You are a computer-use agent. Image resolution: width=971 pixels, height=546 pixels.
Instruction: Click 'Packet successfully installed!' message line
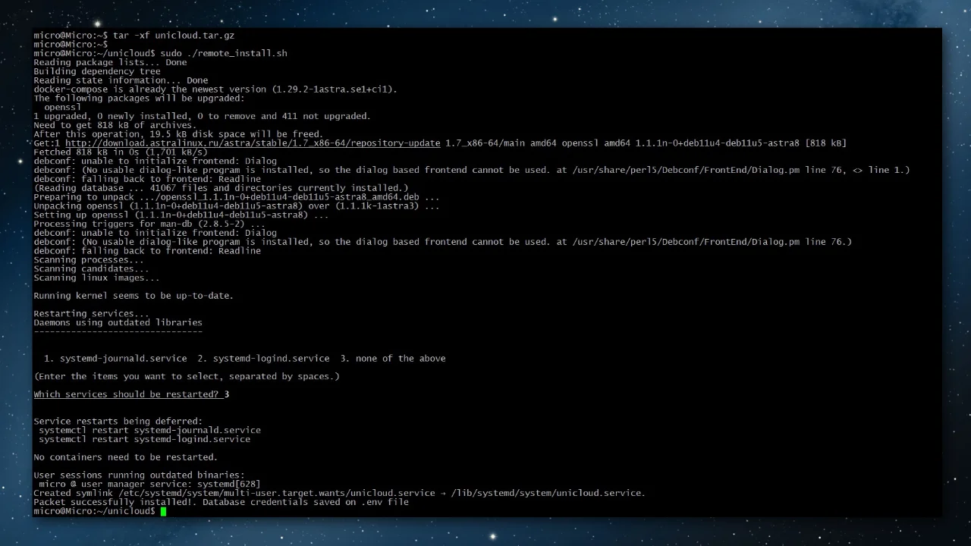(x=221, y=502)
